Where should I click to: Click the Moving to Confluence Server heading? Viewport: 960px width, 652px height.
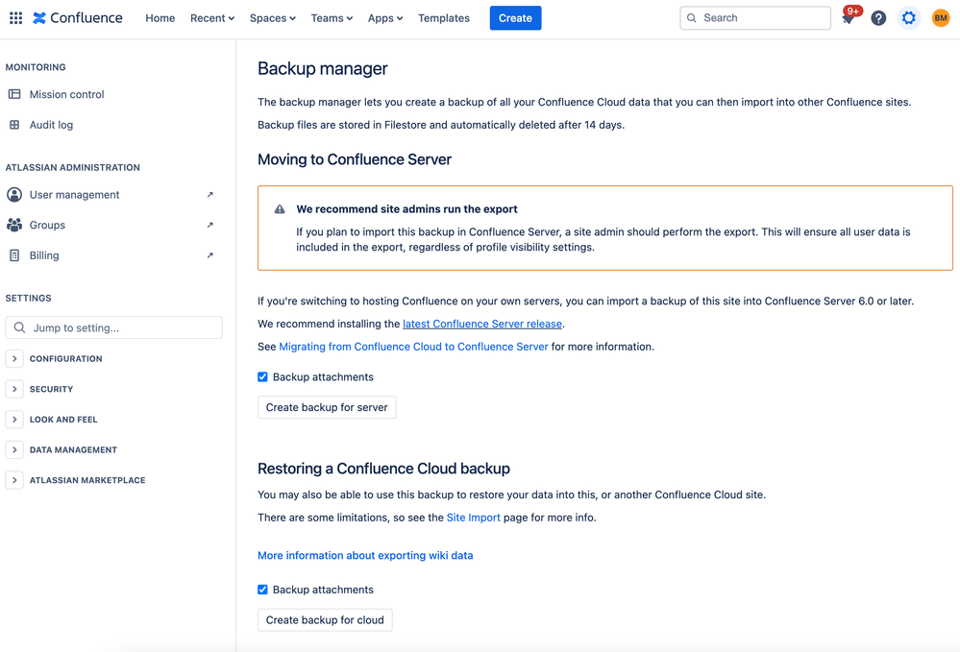355,159
